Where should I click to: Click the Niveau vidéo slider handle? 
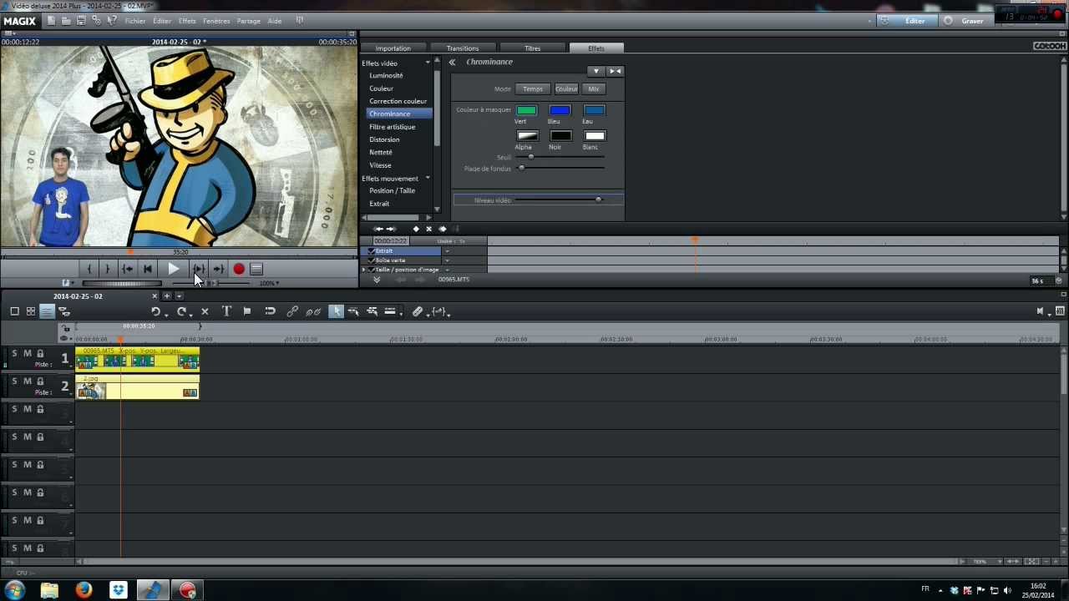tap(598, 199)
